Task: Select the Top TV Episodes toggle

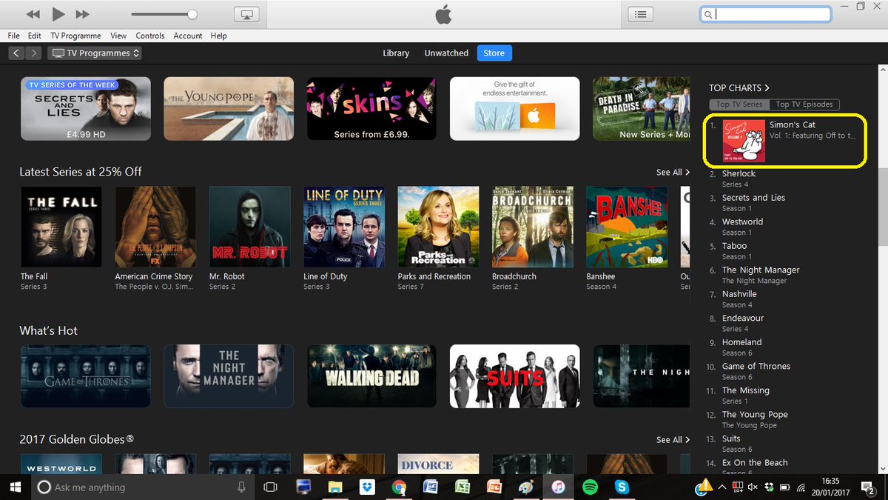Action: [x=804, y=104]
